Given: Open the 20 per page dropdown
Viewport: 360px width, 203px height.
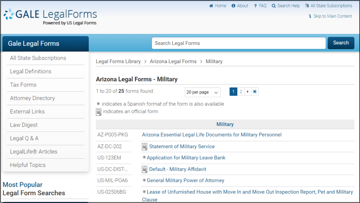Looking at the screenshot, I should coord(202,92).
